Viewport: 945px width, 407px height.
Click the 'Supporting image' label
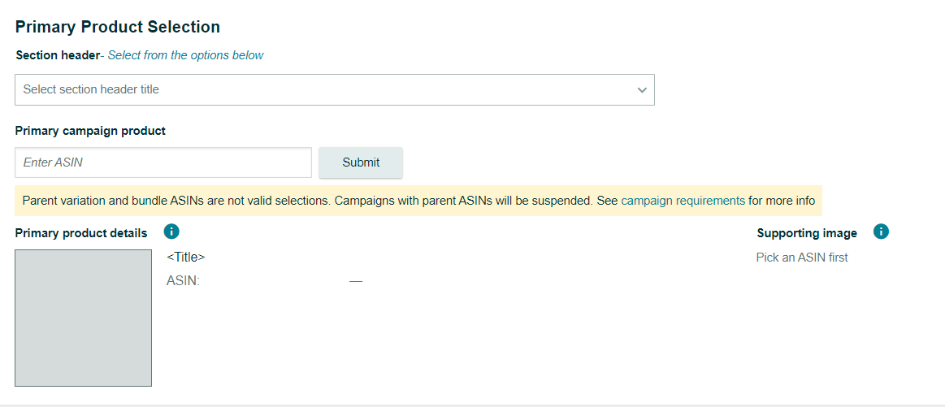pyautogui.click(x=807, y=233)
